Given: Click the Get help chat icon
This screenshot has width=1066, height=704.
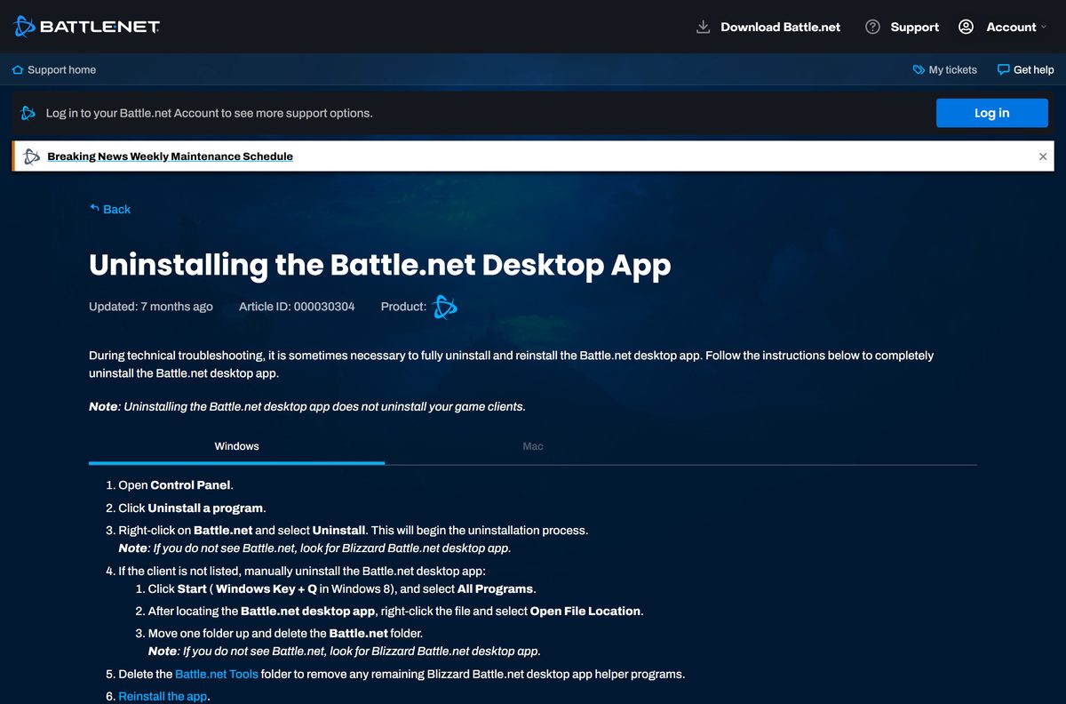Looking at the screenshot, I should pos(1003,69).
